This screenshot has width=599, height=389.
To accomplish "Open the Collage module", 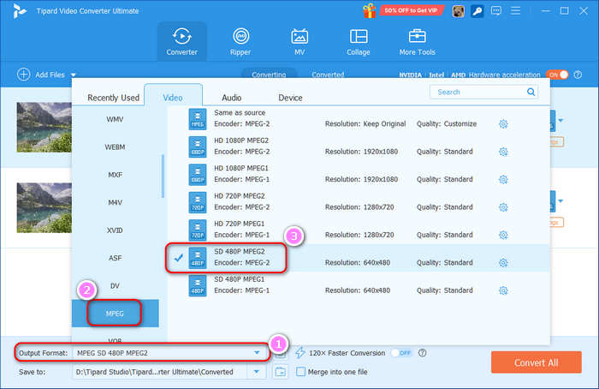I will (359, 42).
